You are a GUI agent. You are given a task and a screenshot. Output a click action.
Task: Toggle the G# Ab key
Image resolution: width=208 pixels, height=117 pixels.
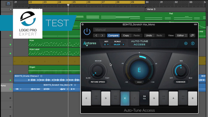[x=164, y=98]
